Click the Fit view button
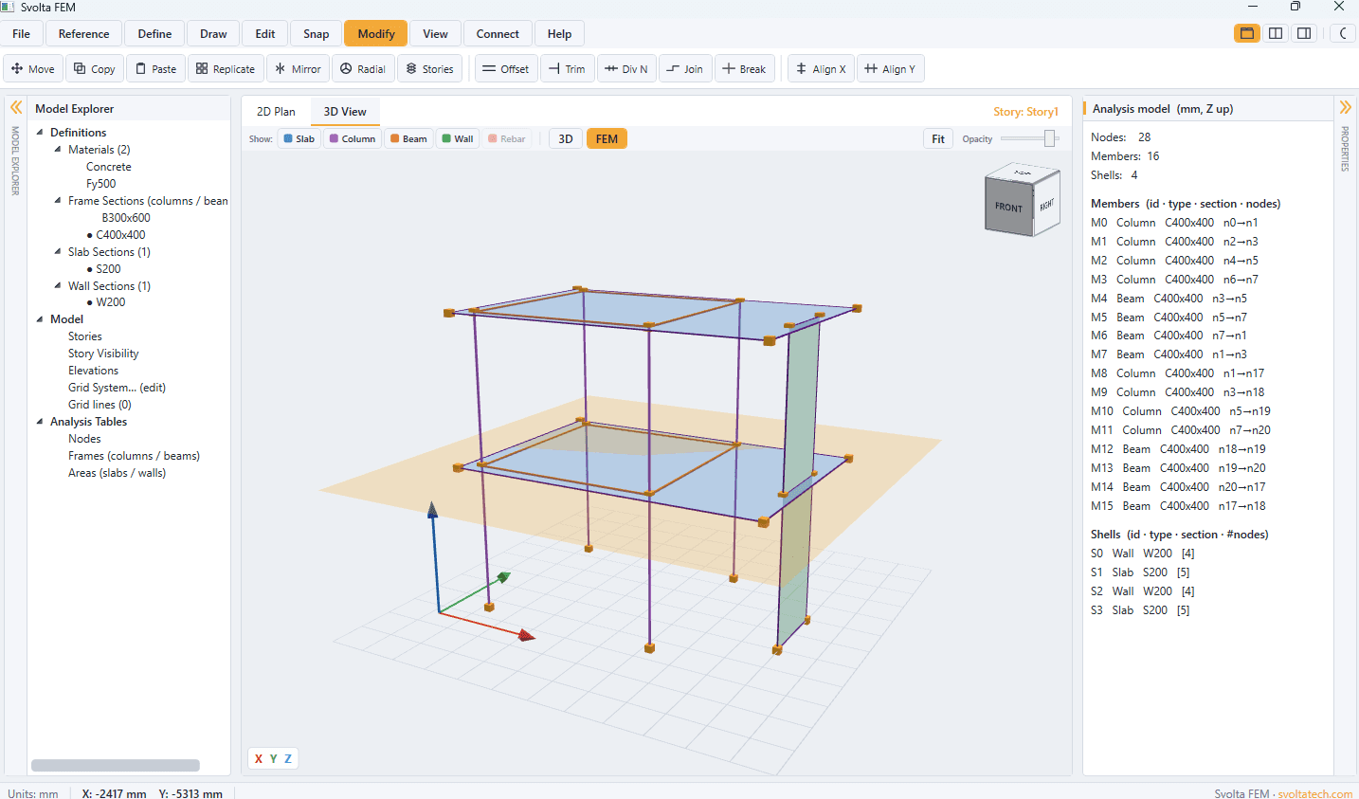The height and width of the screenshot is (799, 1359). click(937, 138)
